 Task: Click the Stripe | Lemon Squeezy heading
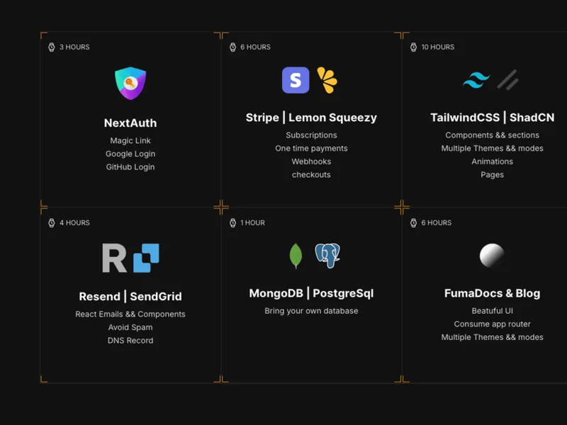click(x=311, y=118)
